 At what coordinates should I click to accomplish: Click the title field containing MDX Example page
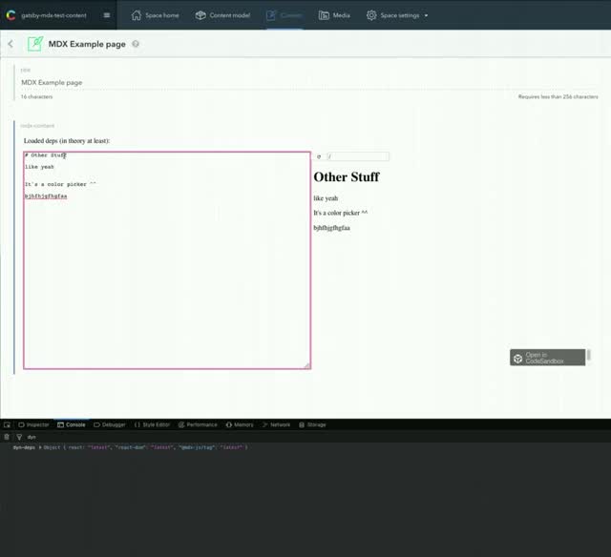(309, 83)
